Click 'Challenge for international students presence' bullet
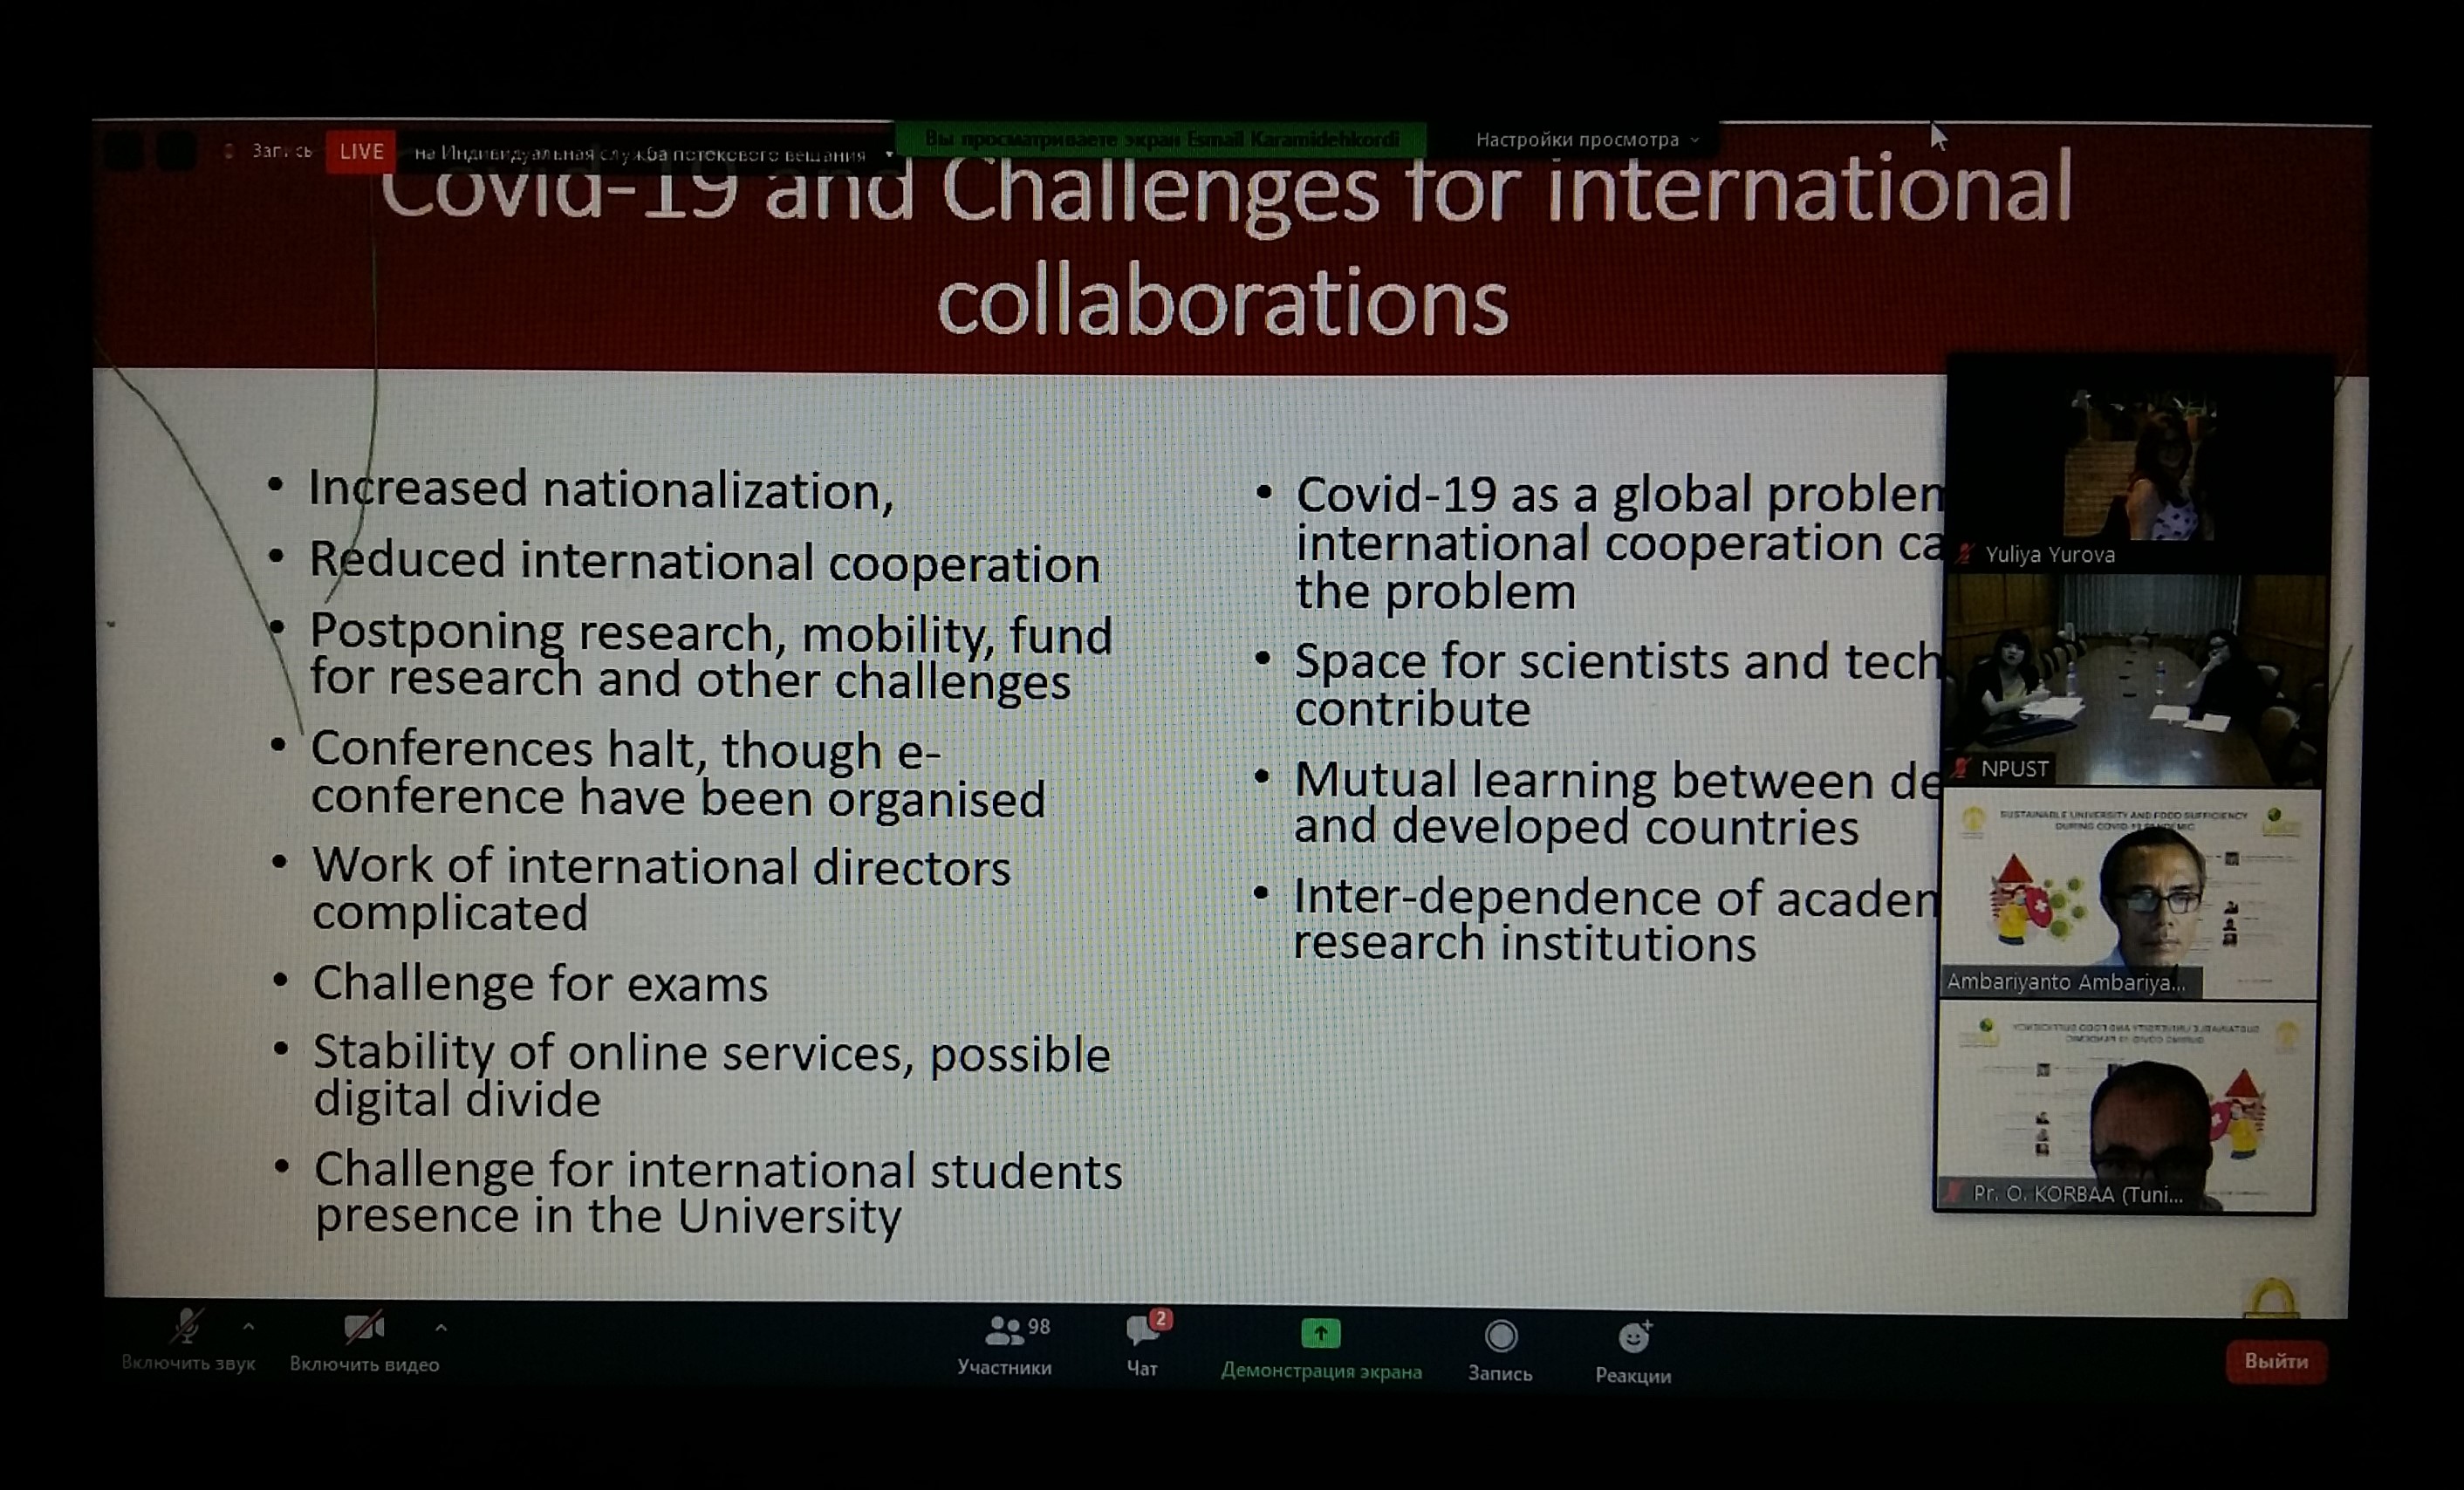 click(x=717, y=1194)
